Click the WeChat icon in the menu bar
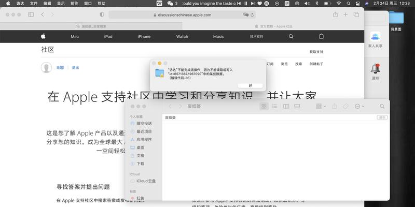Screen dimensions: 415x207 (x=170, y=4)
